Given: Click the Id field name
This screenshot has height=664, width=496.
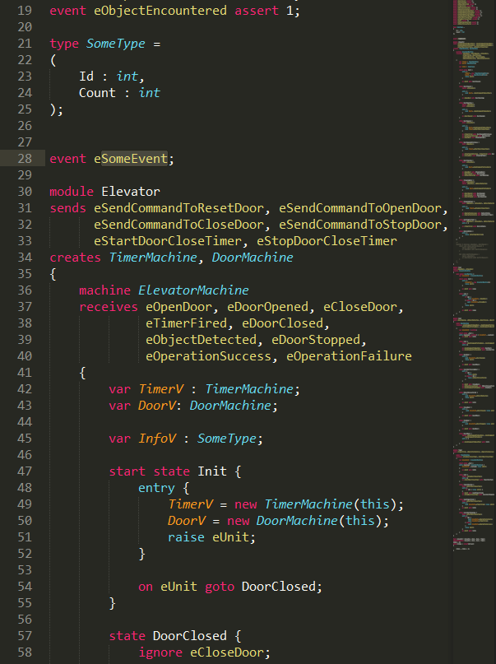Looking at the screenshot, I should point(86,77).
